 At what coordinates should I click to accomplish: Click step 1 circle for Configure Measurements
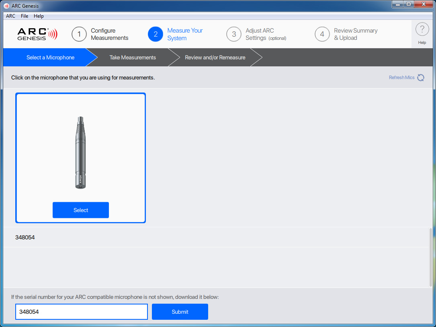tap(79, 34)
